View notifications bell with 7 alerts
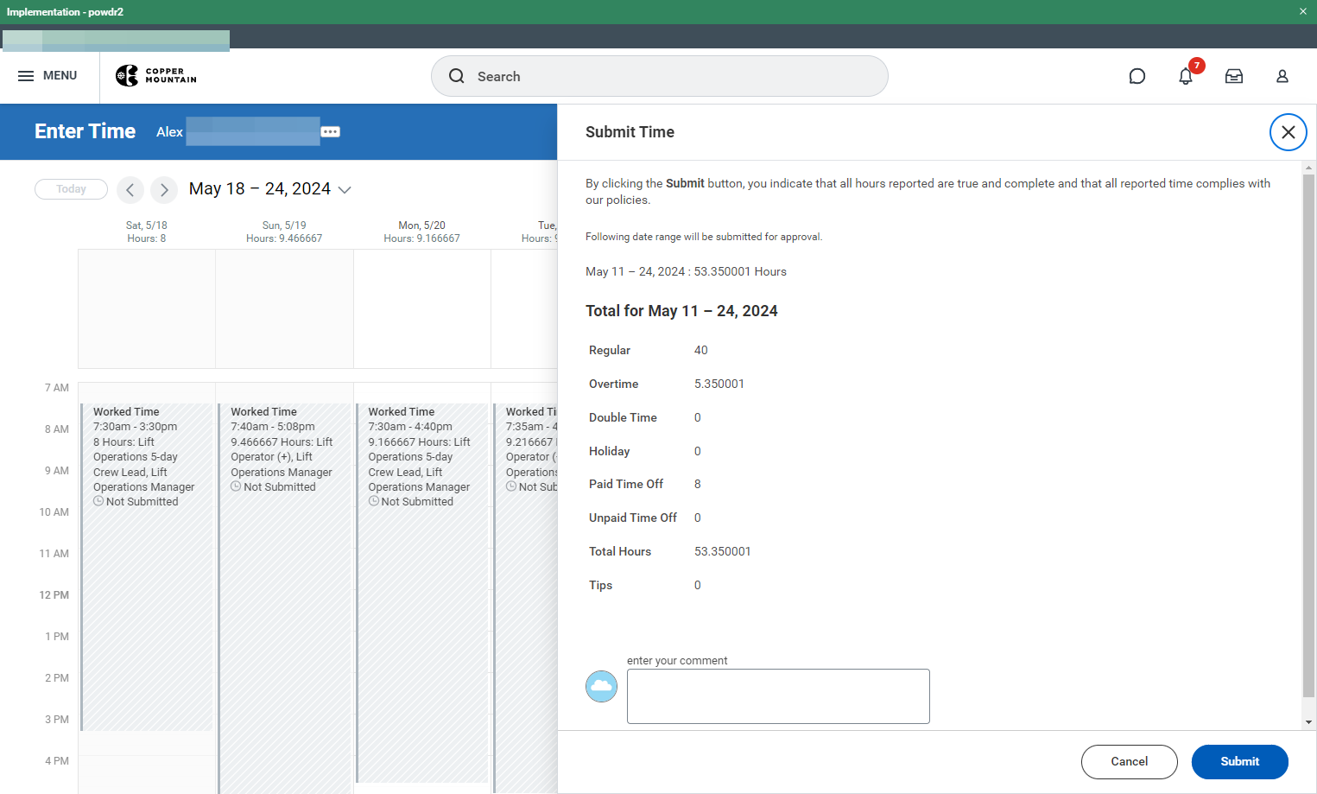The height and width of the screenshot is (794, 1317). 1186,76
